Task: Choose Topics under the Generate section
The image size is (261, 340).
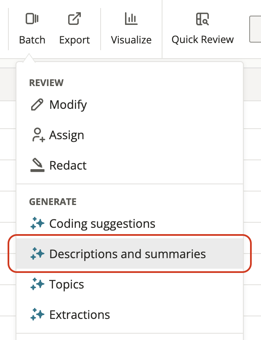Action: coord(67,284)
